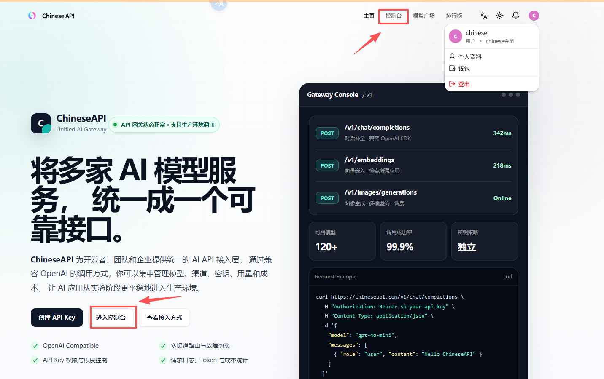Screen dimensions: 604x379
Task: Click the 调用成功率 99.9% stat card
Action: (413, 241)
